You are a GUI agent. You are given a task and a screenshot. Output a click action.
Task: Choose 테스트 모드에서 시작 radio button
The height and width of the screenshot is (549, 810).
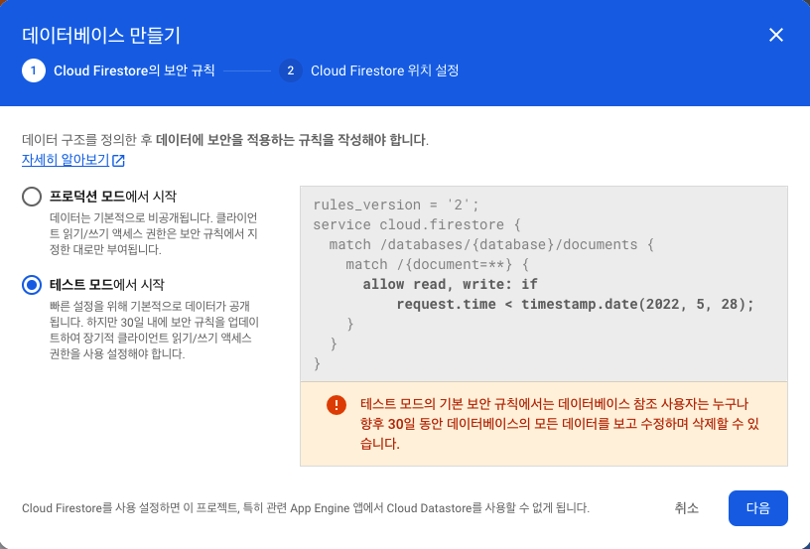(x=32, y=285)
